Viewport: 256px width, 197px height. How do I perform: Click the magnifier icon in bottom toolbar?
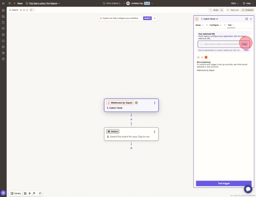(40, 193)
